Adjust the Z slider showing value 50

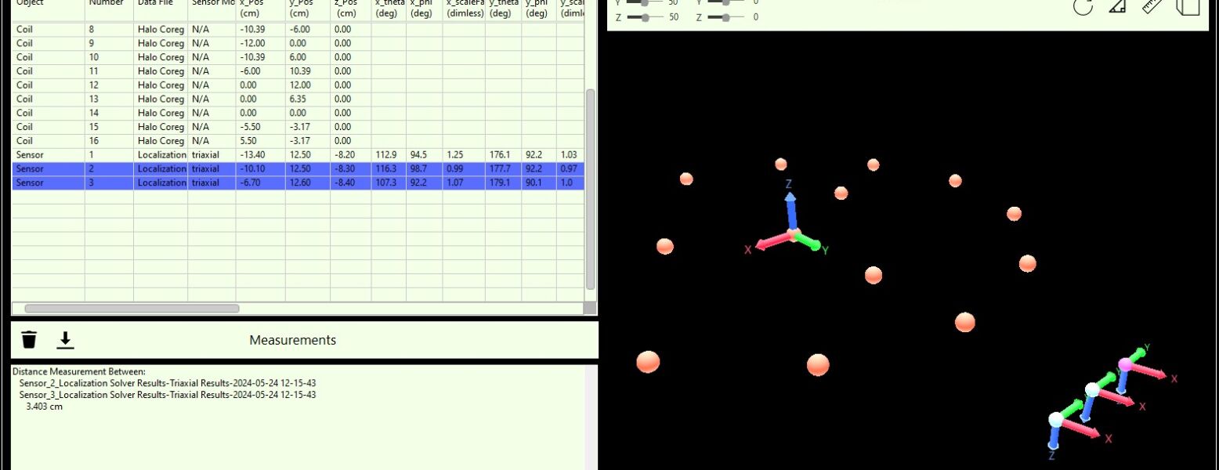[x=646, y=17]
